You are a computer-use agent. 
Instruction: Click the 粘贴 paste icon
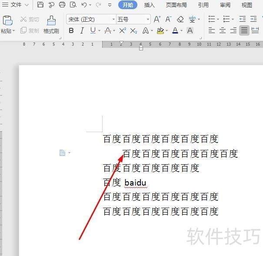pyautogui.click(x=7, y=20)
